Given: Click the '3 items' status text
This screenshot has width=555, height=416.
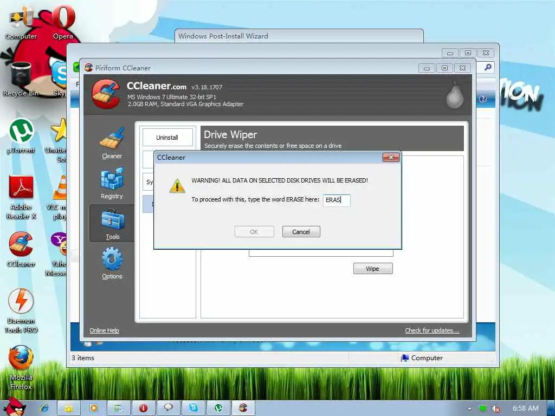Looking at the screenshot, I should (83, 358).
